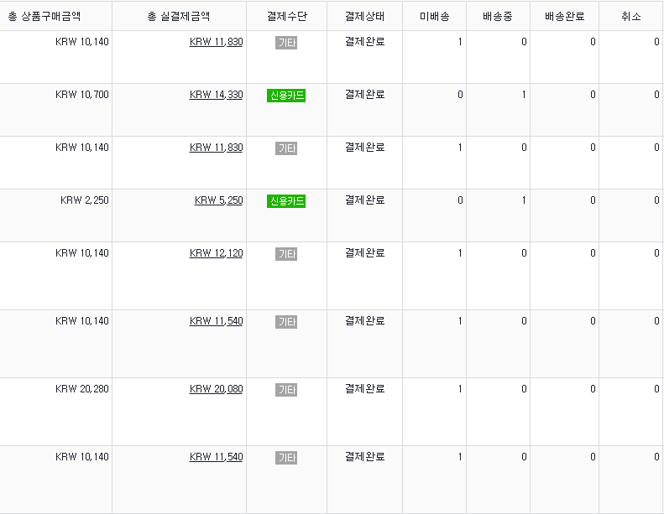Click the 결제수단 column header
This screenshot has width=664, height=514.
[x=287, y=16]
